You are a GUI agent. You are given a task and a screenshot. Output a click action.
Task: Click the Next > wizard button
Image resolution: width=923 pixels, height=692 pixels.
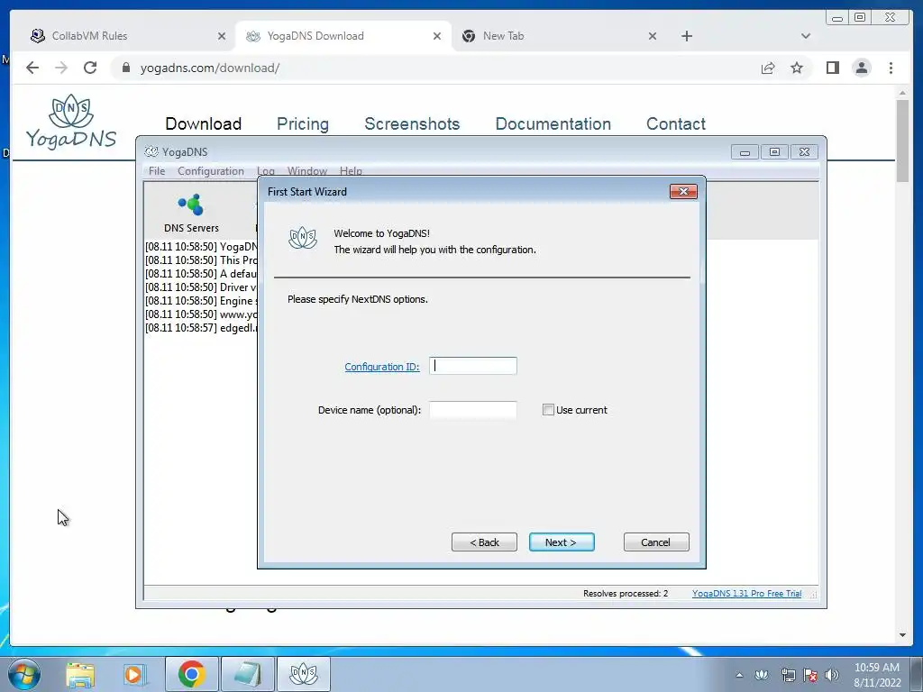pyautogui.click(x=562, y=542)
